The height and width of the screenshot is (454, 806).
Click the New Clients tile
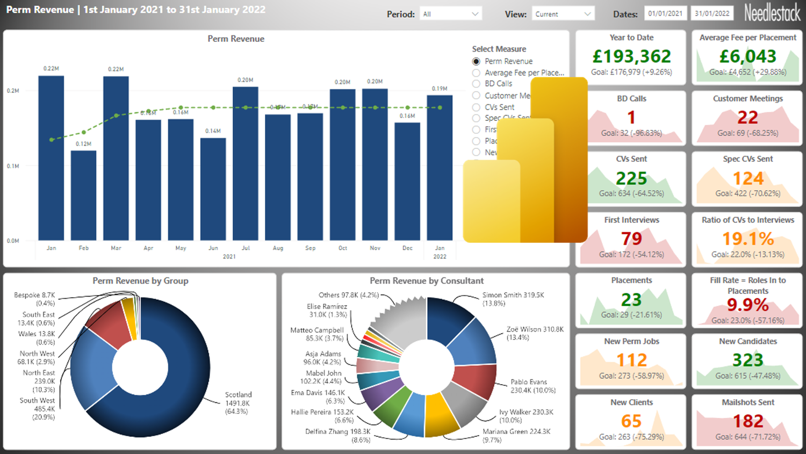631,421
